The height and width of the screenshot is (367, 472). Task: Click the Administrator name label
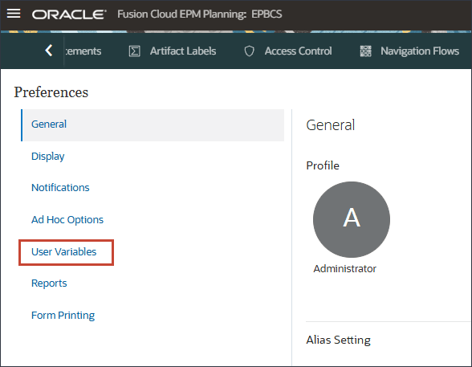point(344,268)
